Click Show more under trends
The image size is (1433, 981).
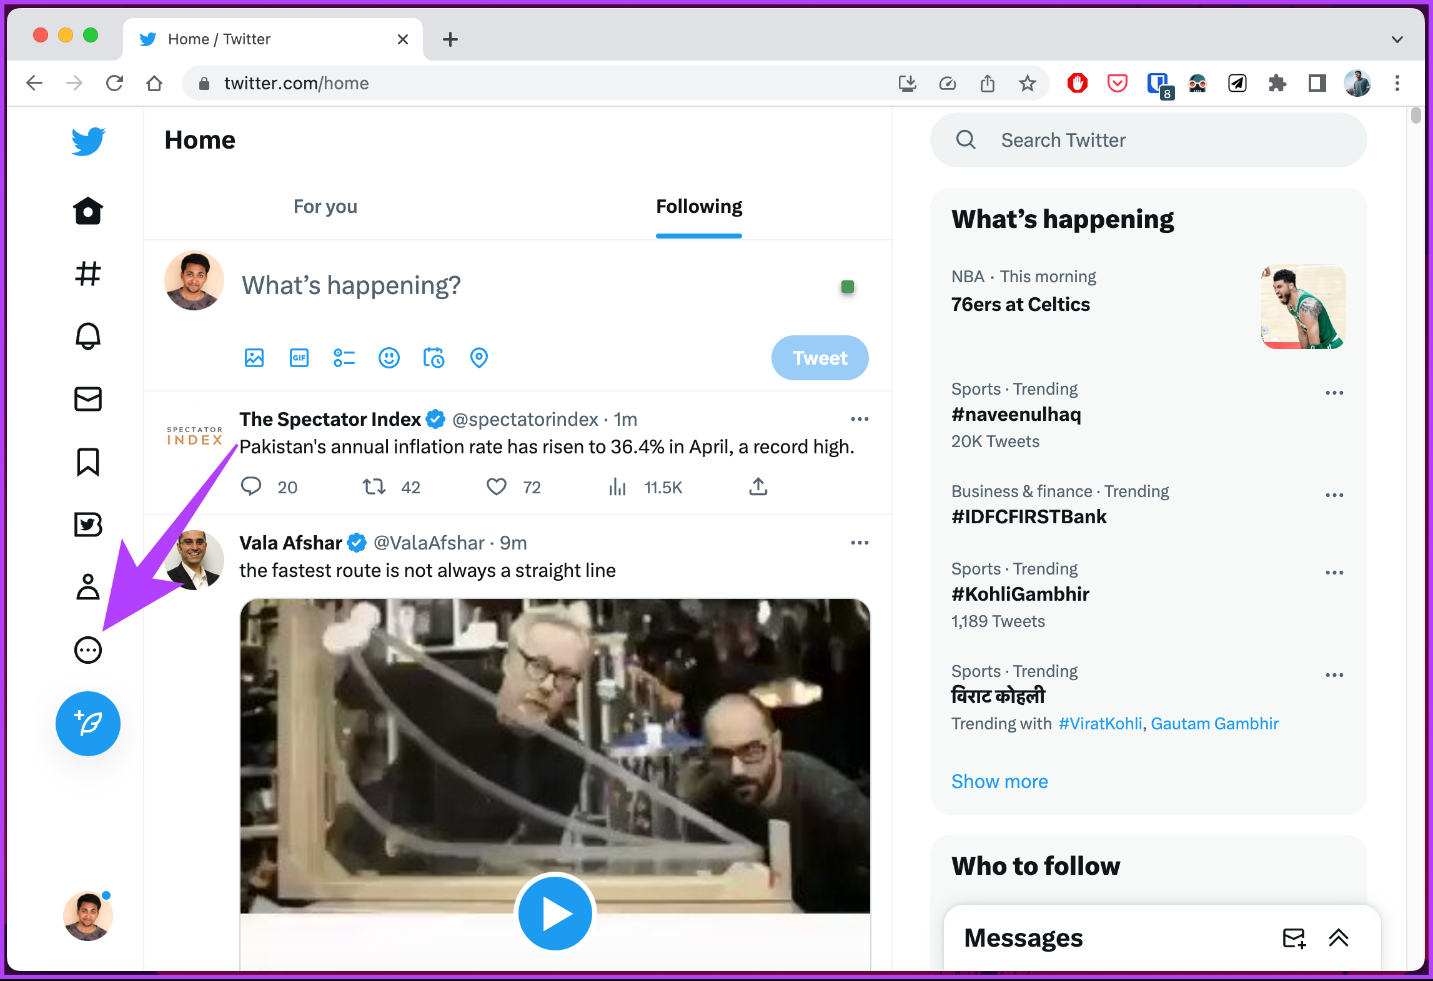pyautogui.click(x=999, y=781)
